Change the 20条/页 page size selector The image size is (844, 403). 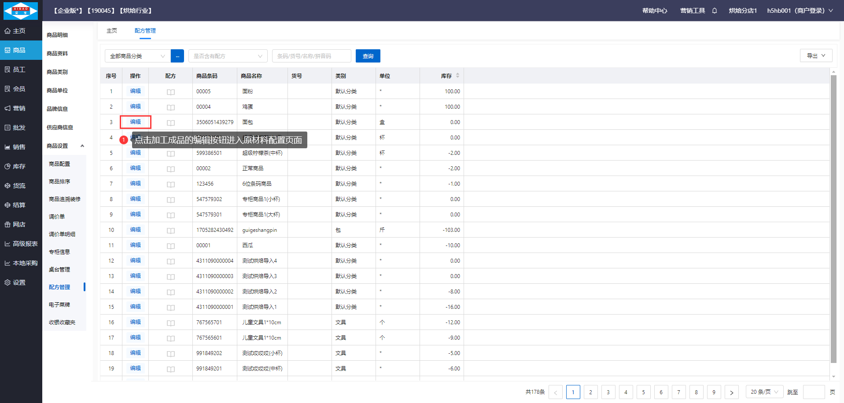[x=764, y=392]
